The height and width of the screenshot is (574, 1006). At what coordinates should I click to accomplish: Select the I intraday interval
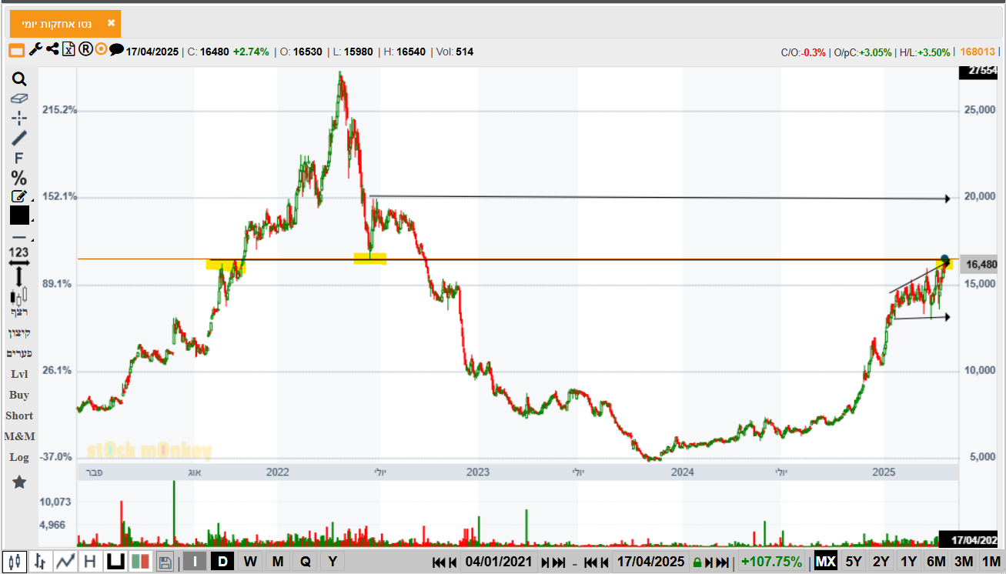[x=195, y=562]
